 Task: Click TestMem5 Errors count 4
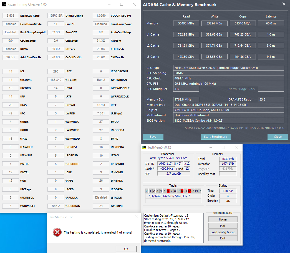coord(228,201)
